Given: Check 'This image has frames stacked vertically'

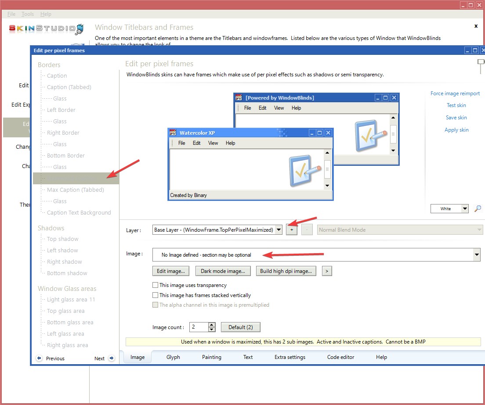Looking at the screenshot, I should [155, 295].
